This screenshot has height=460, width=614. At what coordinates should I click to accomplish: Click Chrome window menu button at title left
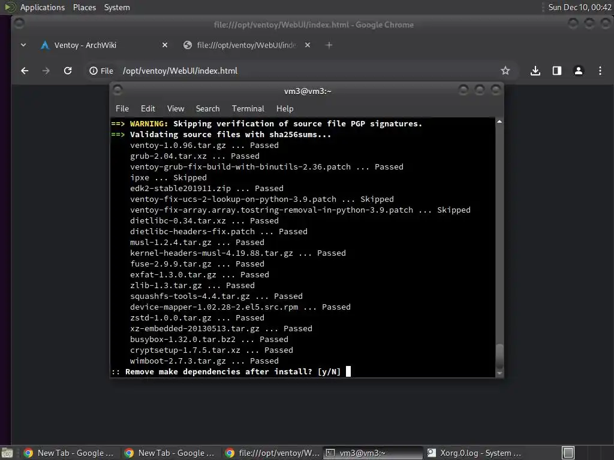pyautogui.click(x=19, y=24)
